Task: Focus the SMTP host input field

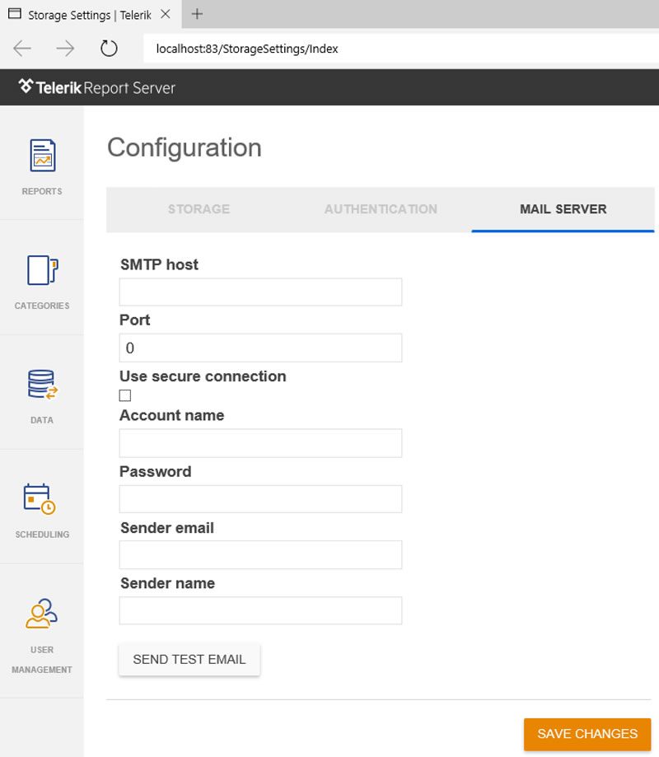Action: pos(260,292)
